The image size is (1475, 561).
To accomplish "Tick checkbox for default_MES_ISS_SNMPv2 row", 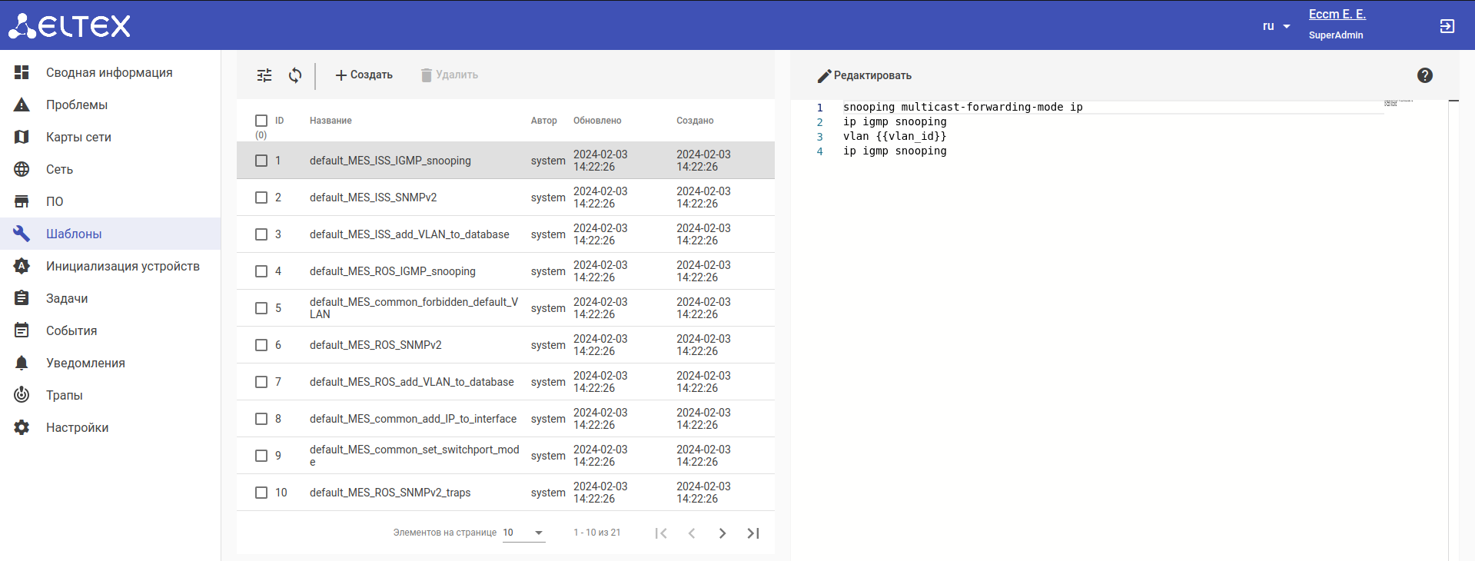I will tap(261, 198).
